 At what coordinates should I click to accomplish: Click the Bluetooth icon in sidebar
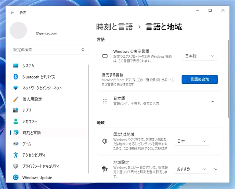point(16,77)
